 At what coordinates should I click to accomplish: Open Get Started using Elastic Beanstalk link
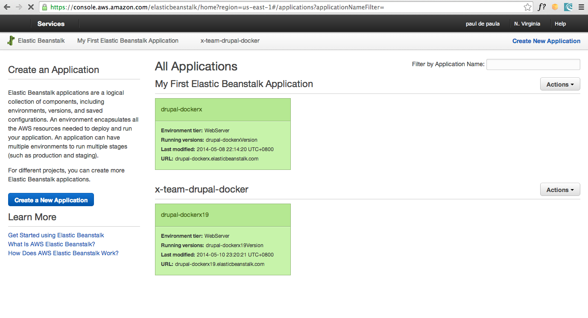click(56, 235)
